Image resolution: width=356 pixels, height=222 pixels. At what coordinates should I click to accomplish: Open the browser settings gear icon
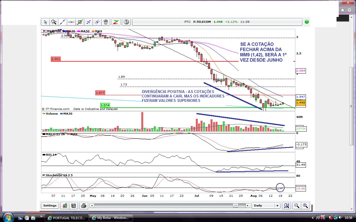pyautogui.click(x=349, y=10)
